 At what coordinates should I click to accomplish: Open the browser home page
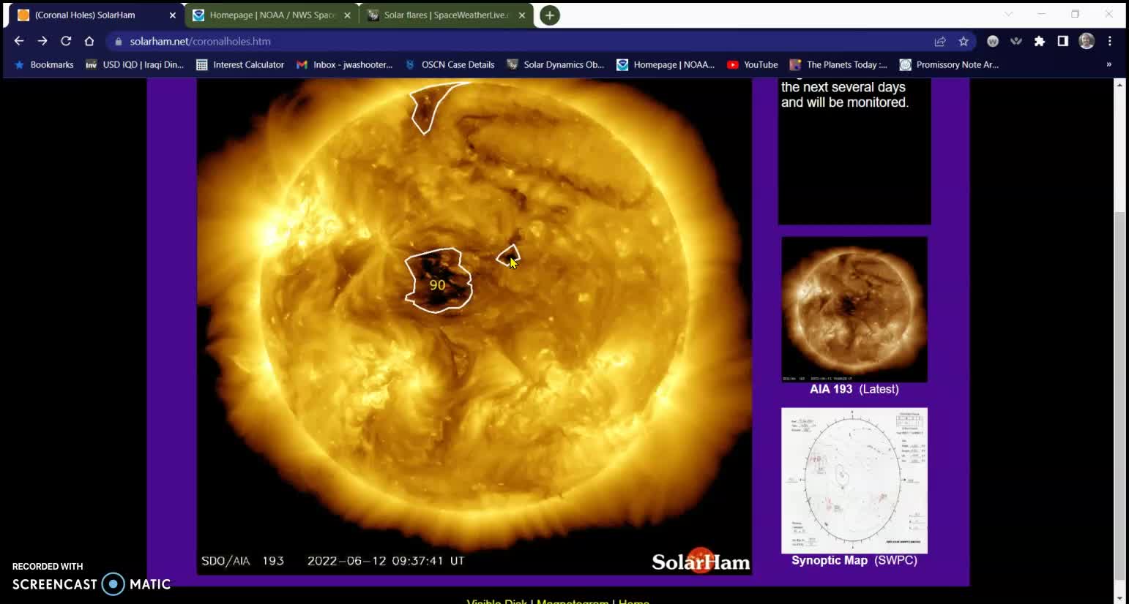coord(89,41)
